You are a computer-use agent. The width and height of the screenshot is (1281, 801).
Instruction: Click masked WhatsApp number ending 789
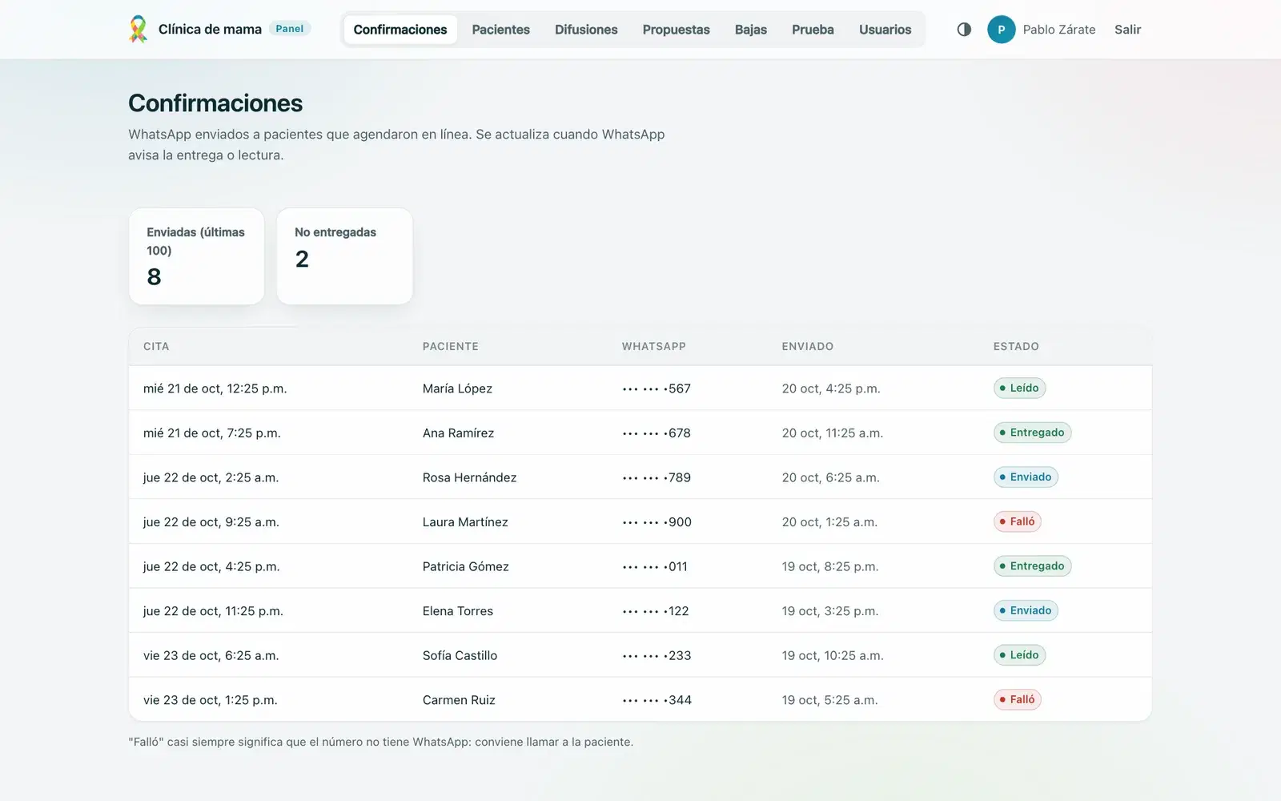pyautogui.click(x=657, y=477)
